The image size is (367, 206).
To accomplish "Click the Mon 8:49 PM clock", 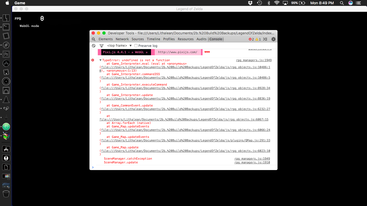I will [322, 3].
